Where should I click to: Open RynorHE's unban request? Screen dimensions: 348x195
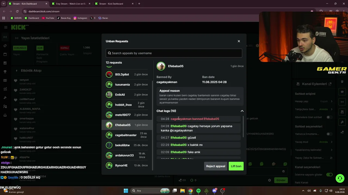pos(127,165)
